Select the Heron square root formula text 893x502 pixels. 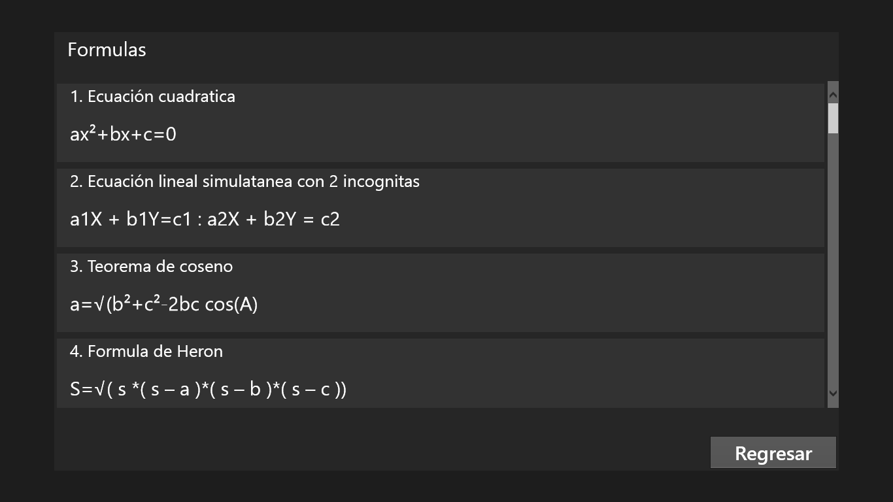[x=208, y=389]
